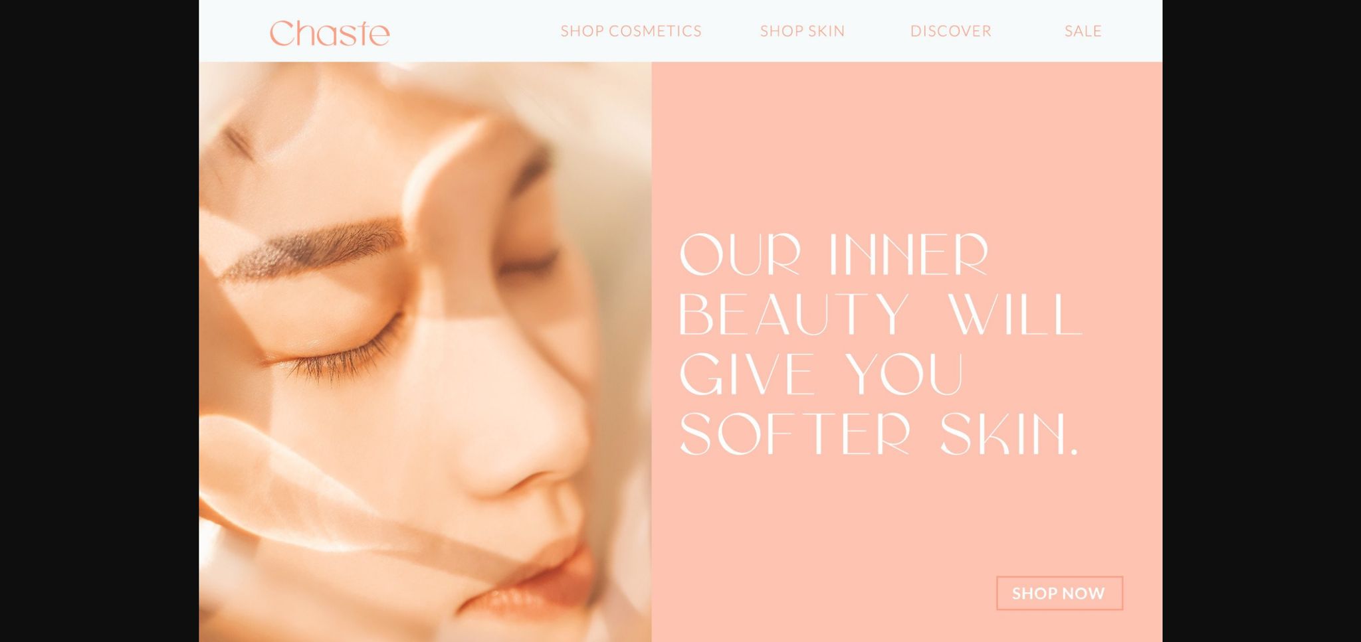
Task: Select the hero face photo
Action: point(425,352)
